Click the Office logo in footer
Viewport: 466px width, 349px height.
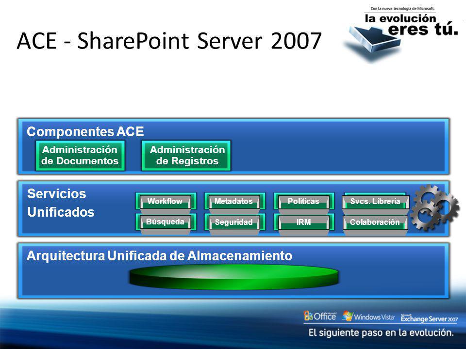[320, 316]
